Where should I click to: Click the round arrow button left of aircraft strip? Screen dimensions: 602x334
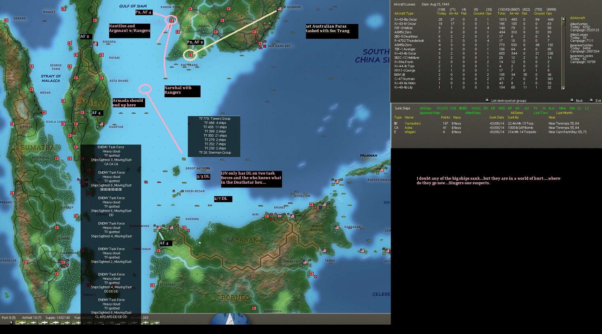(x=12, y=322)
